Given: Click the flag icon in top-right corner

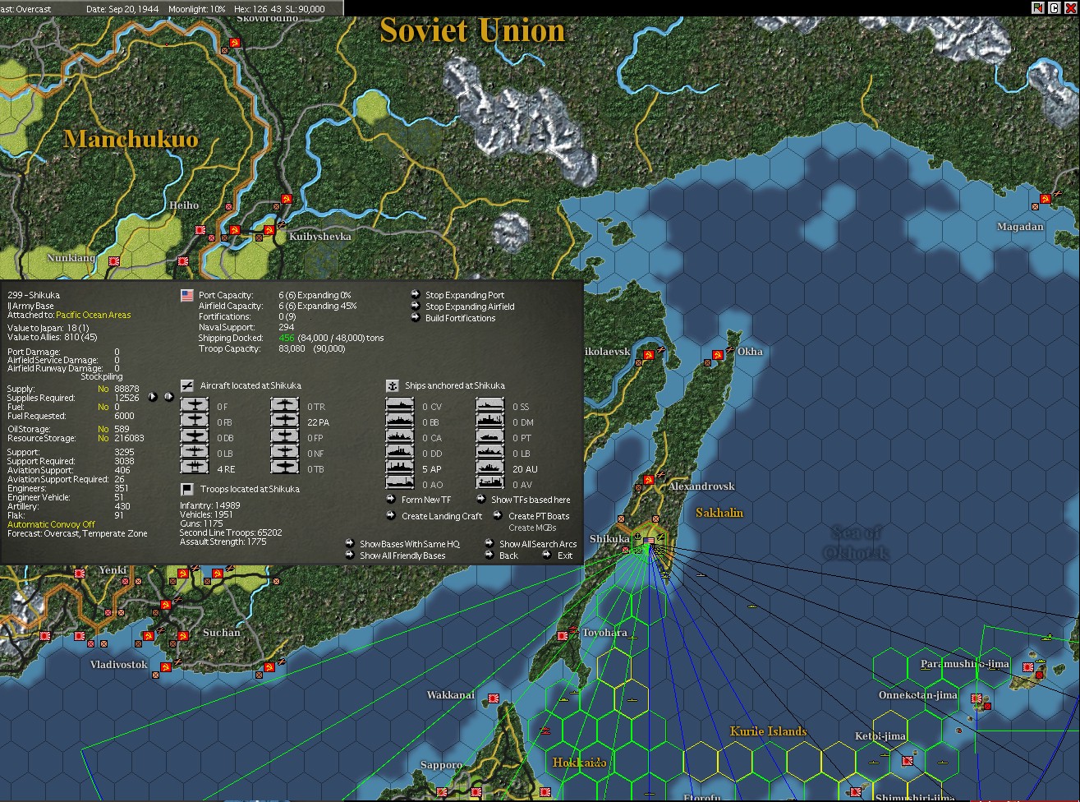Looking at the screenshot, I should tap(1037, 7).
